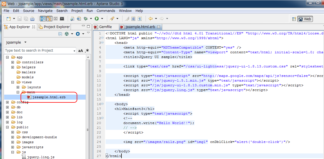
Task: Open the Window menu
Action: click(125, 11)
